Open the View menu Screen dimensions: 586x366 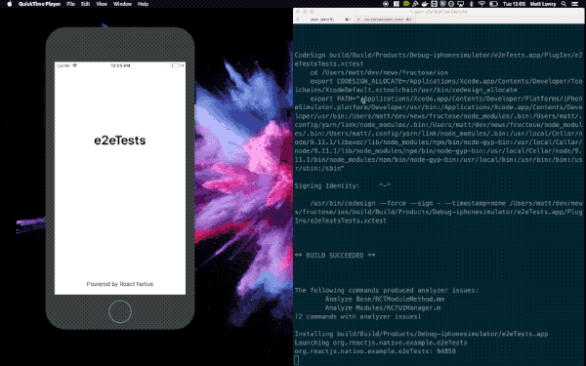click(x=102, y=4)
